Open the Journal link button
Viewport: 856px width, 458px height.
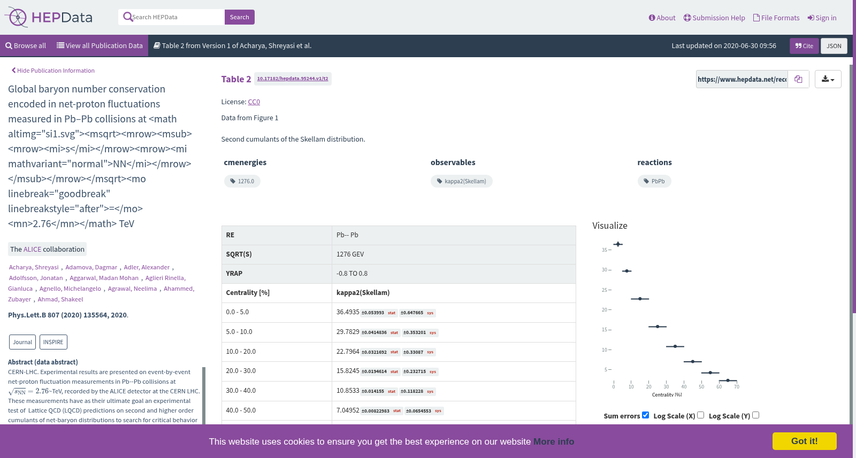click(22, 342)
